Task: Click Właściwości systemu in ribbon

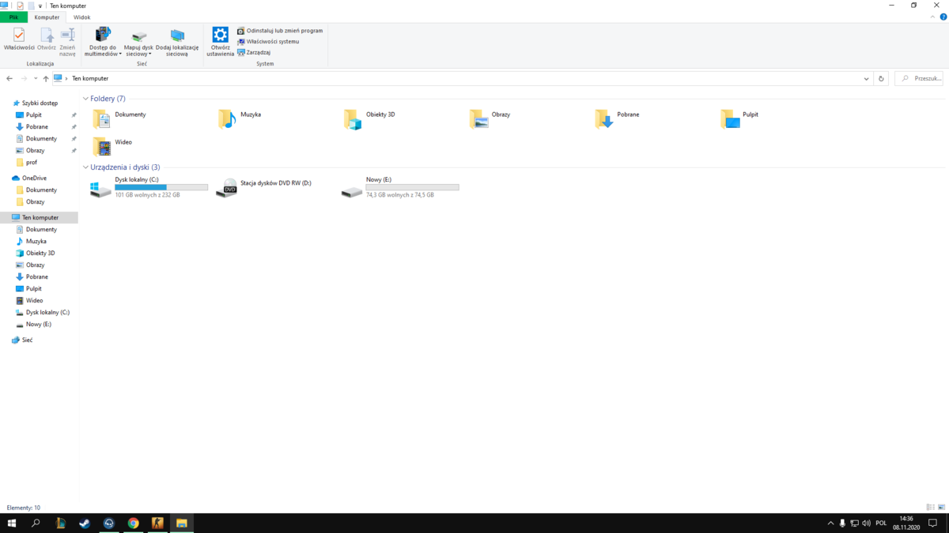Action: (x=268, y=41)
